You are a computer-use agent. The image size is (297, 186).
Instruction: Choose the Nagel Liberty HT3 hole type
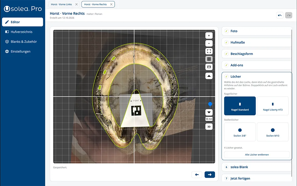click(x=273, y=106)
